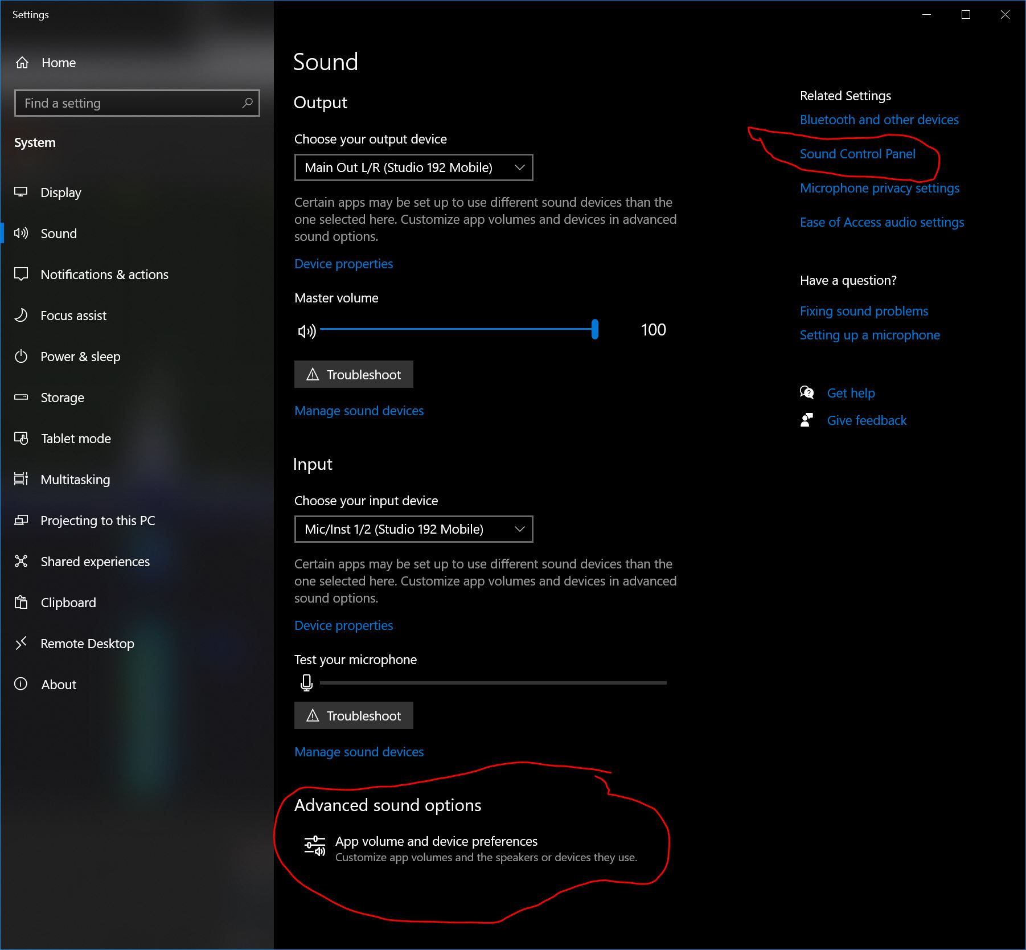Expand the output device dropdown

413,167
